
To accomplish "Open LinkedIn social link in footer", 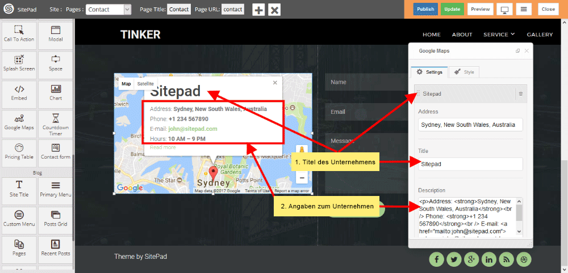I will (489, 259).
